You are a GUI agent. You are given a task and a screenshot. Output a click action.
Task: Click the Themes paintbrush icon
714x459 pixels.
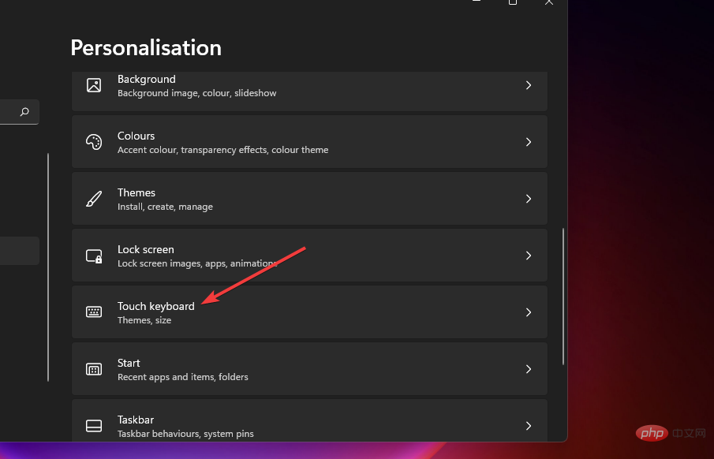point(94,199)
